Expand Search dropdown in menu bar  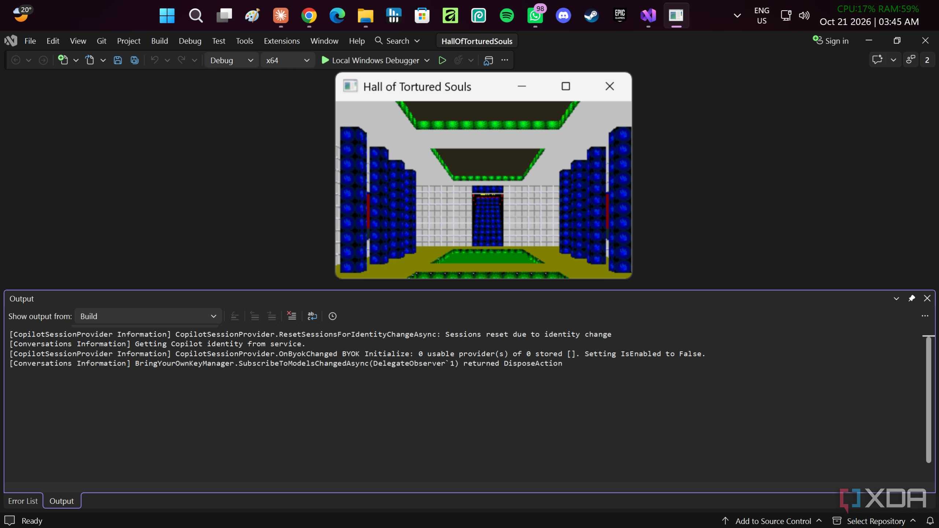pos(417,41)
